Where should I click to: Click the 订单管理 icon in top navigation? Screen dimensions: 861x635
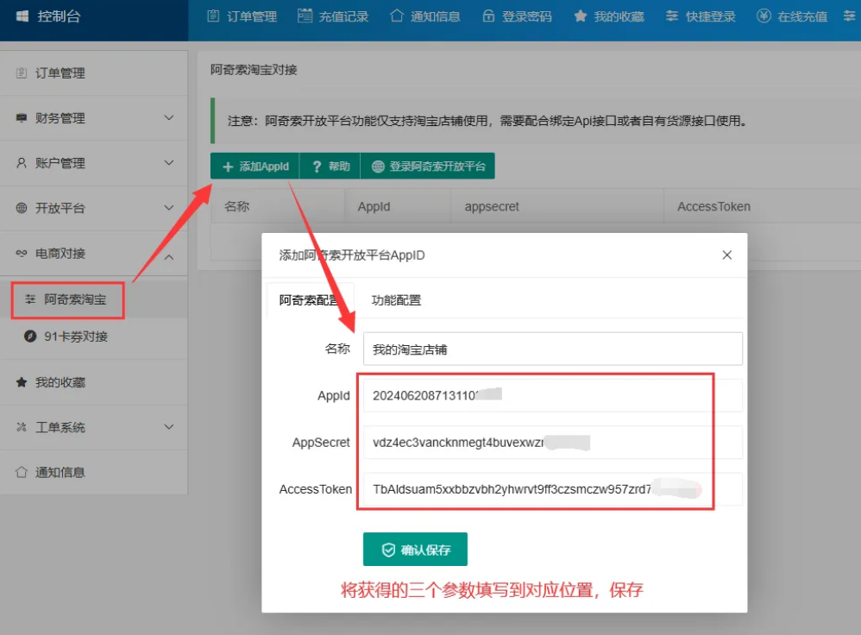point(213,16)
